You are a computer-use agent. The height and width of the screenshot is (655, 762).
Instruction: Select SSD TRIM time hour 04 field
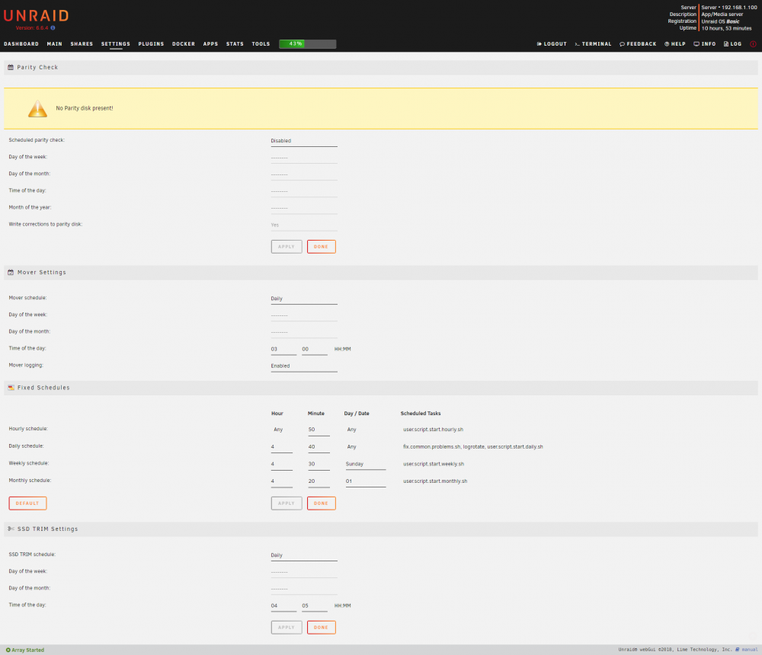point(283,606)
